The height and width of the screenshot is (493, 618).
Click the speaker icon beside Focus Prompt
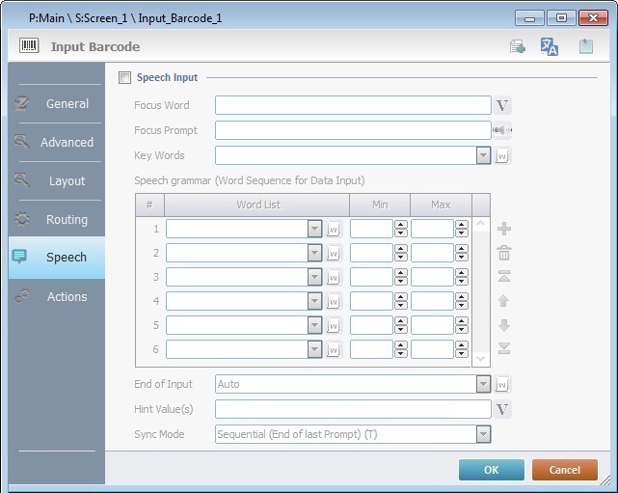pyautogui.click(x=501, y=130)
